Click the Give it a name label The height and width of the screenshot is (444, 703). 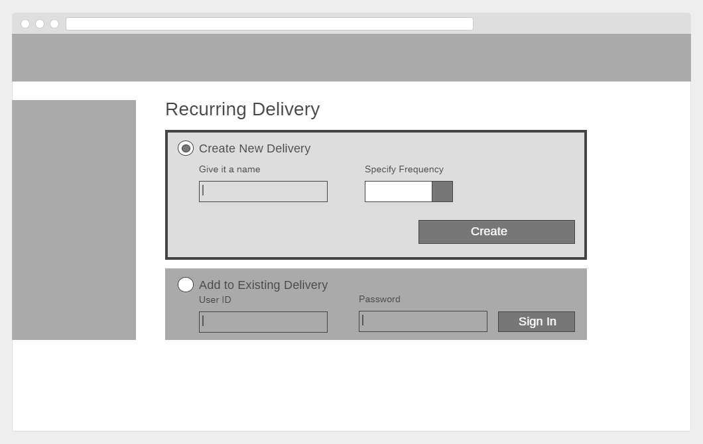(x=229, y=170)
